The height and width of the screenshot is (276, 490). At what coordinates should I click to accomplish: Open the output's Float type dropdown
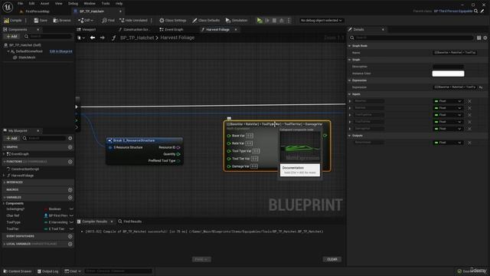coord(448,143)
